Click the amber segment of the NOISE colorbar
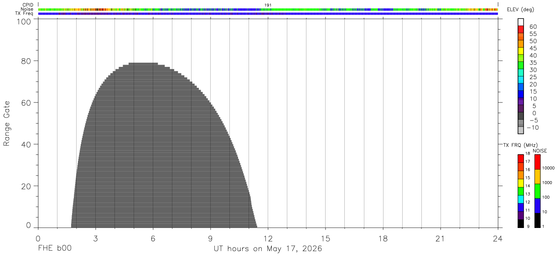Viewport: 560px width, 258px height. coord(537,177)
